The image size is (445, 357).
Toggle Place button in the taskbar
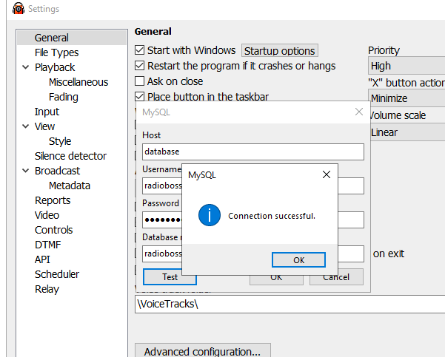tap(140, 96)
